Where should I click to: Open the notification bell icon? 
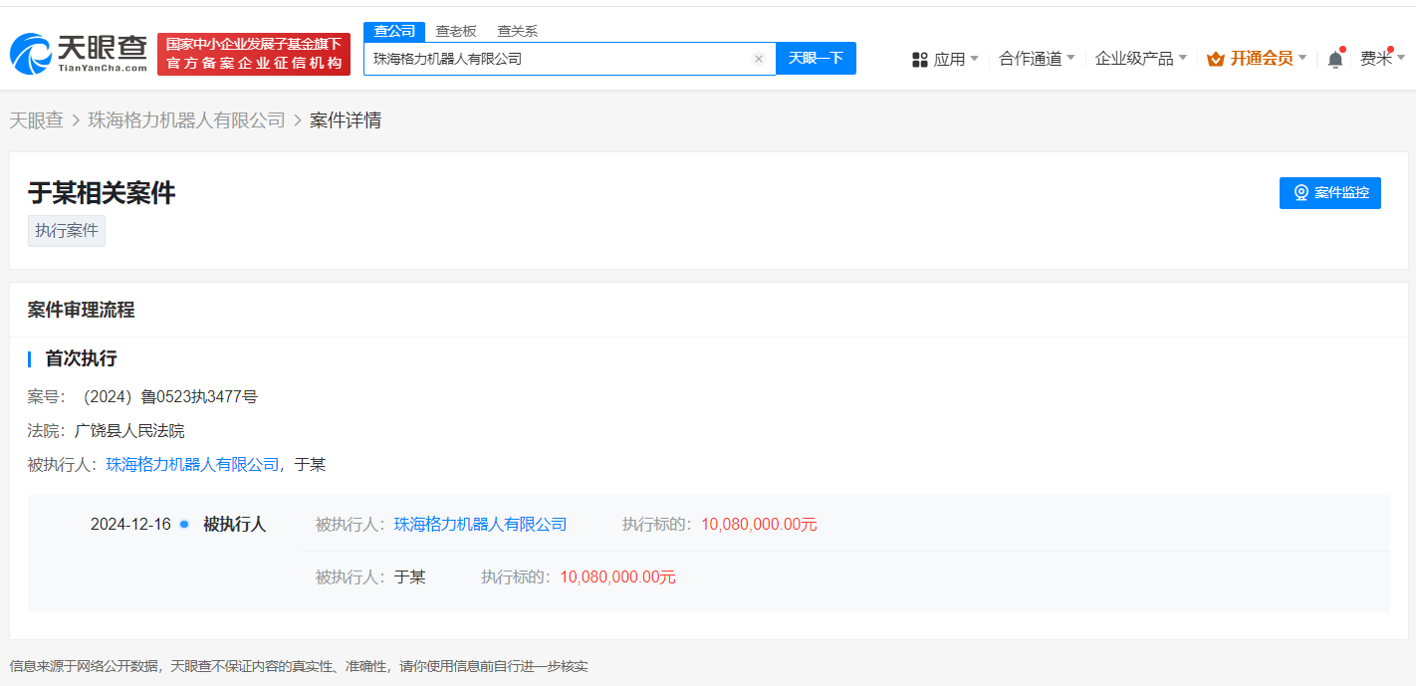pyautogui.click(x=1335, y=60)
